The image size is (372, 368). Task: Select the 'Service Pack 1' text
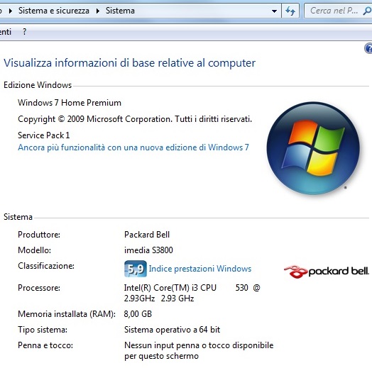(x=44, y=135)
